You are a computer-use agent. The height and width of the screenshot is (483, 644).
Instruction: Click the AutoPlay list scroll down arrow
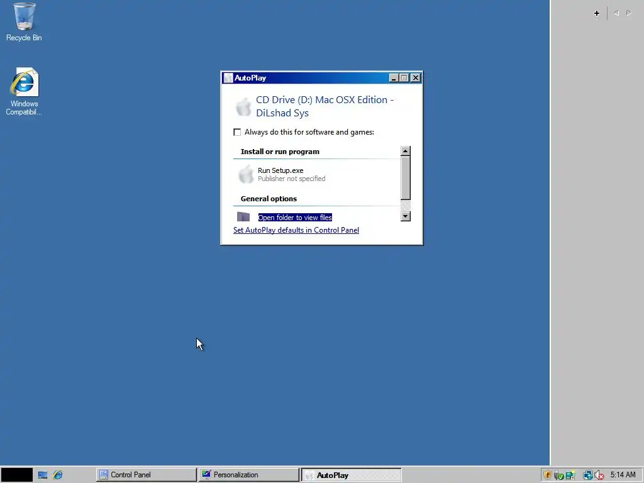pos(406,216)
